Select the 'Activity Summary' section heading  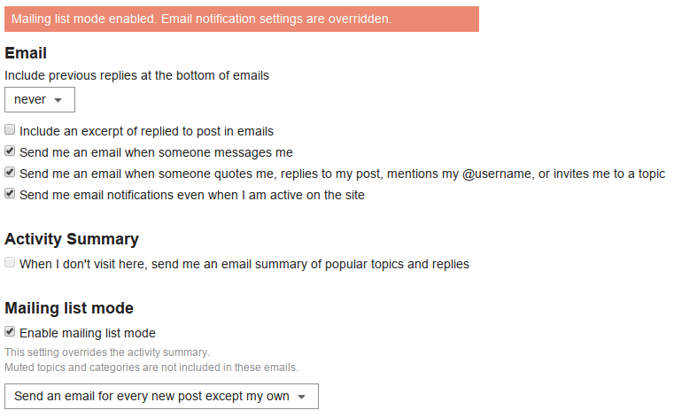coord(72,239)
